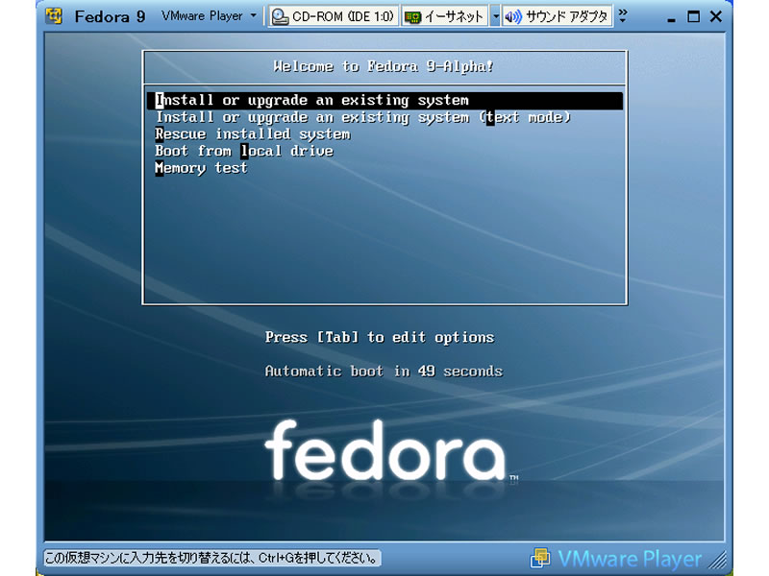Maximize the VMware Player window
Viewport: 769px width, 576px height.
[692, 16]
